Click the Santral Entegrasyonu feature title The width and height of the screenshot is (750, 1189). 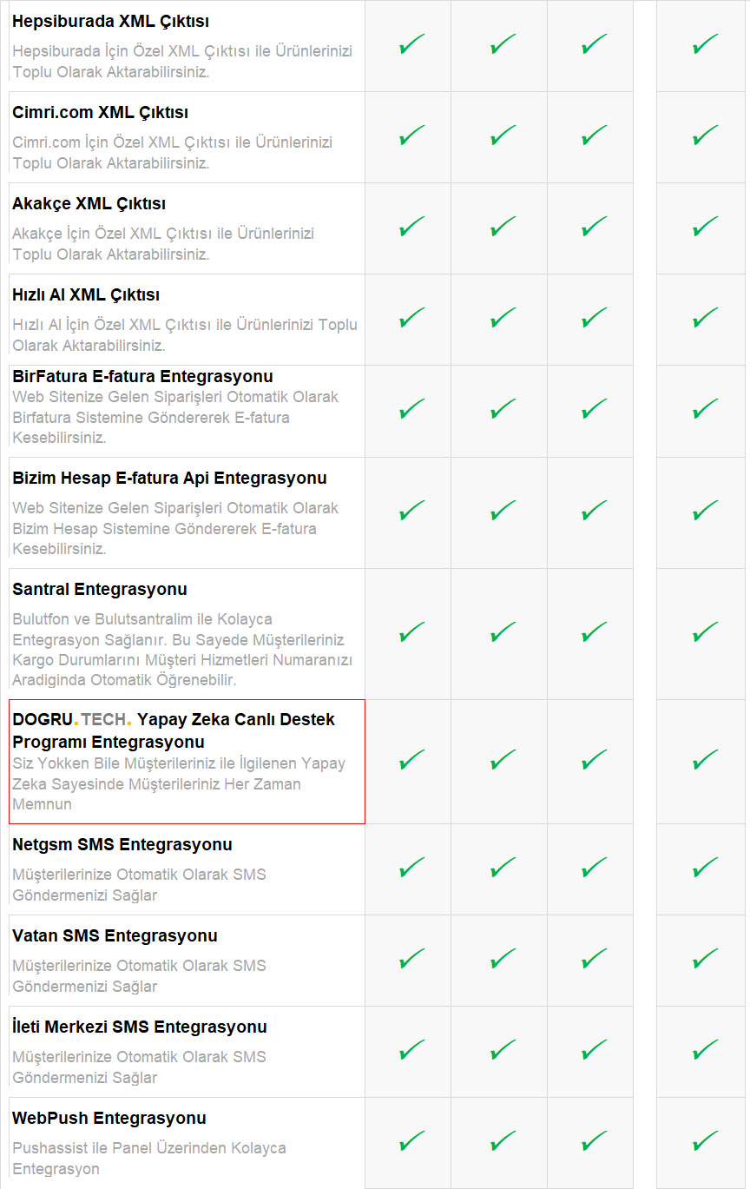point(100,590)
